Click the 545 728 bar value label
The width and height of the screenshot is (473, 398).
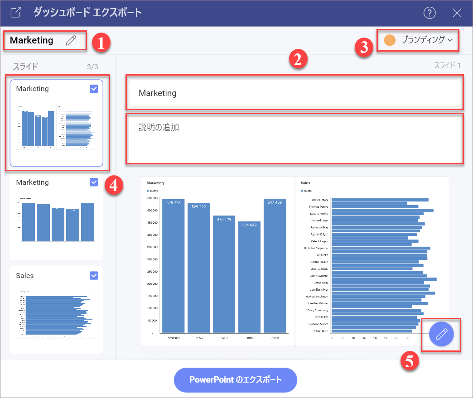click(173, 202)
